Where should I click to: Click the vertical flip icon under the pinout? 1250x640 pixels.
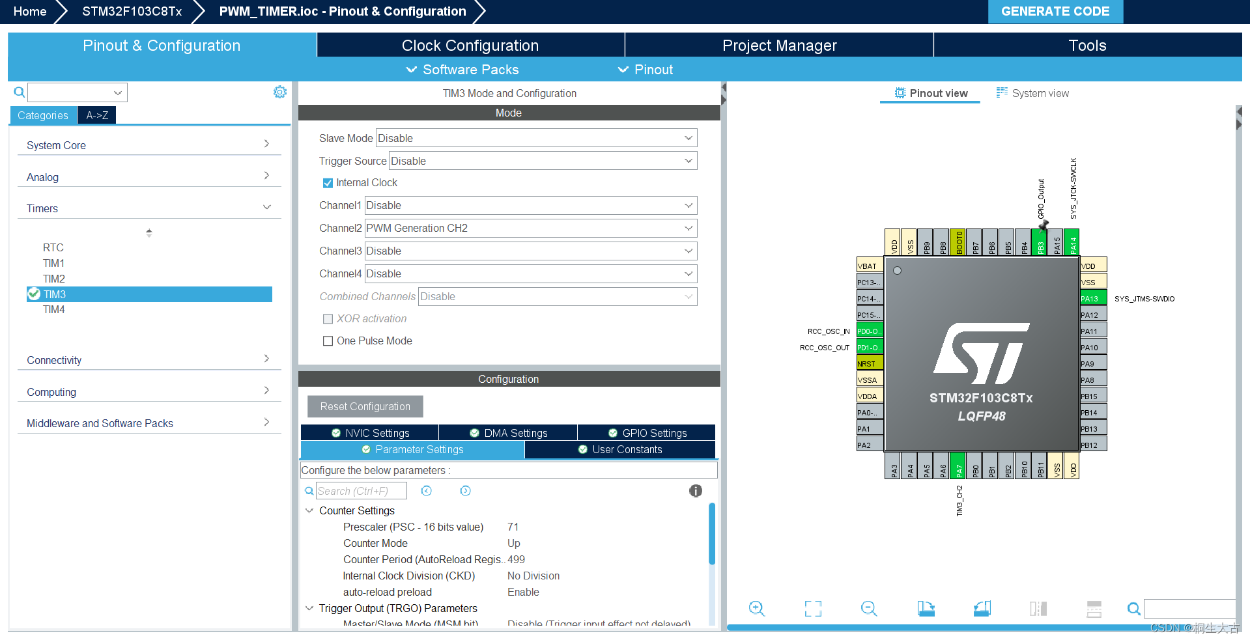(x=1038, y=609)
